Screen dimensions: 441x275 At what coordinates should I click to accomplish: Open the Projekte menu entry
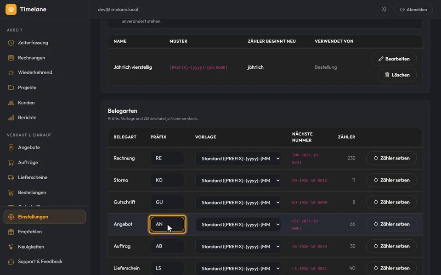pos(45,88)
